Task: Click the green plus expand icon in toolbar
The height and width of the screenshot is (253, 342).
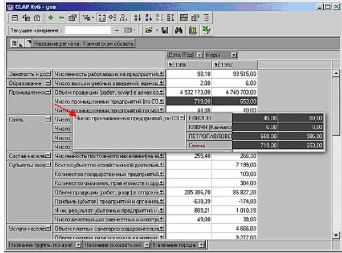Action: point(51,18)
